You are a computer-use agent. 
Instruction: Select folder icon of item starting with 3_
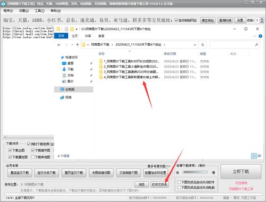pyautogui.click(x=101, y=72)
